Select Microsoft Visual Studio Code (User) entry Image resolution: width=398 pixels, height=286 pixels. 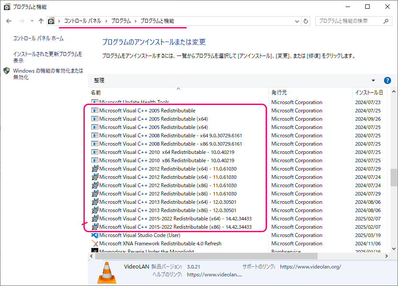click(x=136, y=235)
